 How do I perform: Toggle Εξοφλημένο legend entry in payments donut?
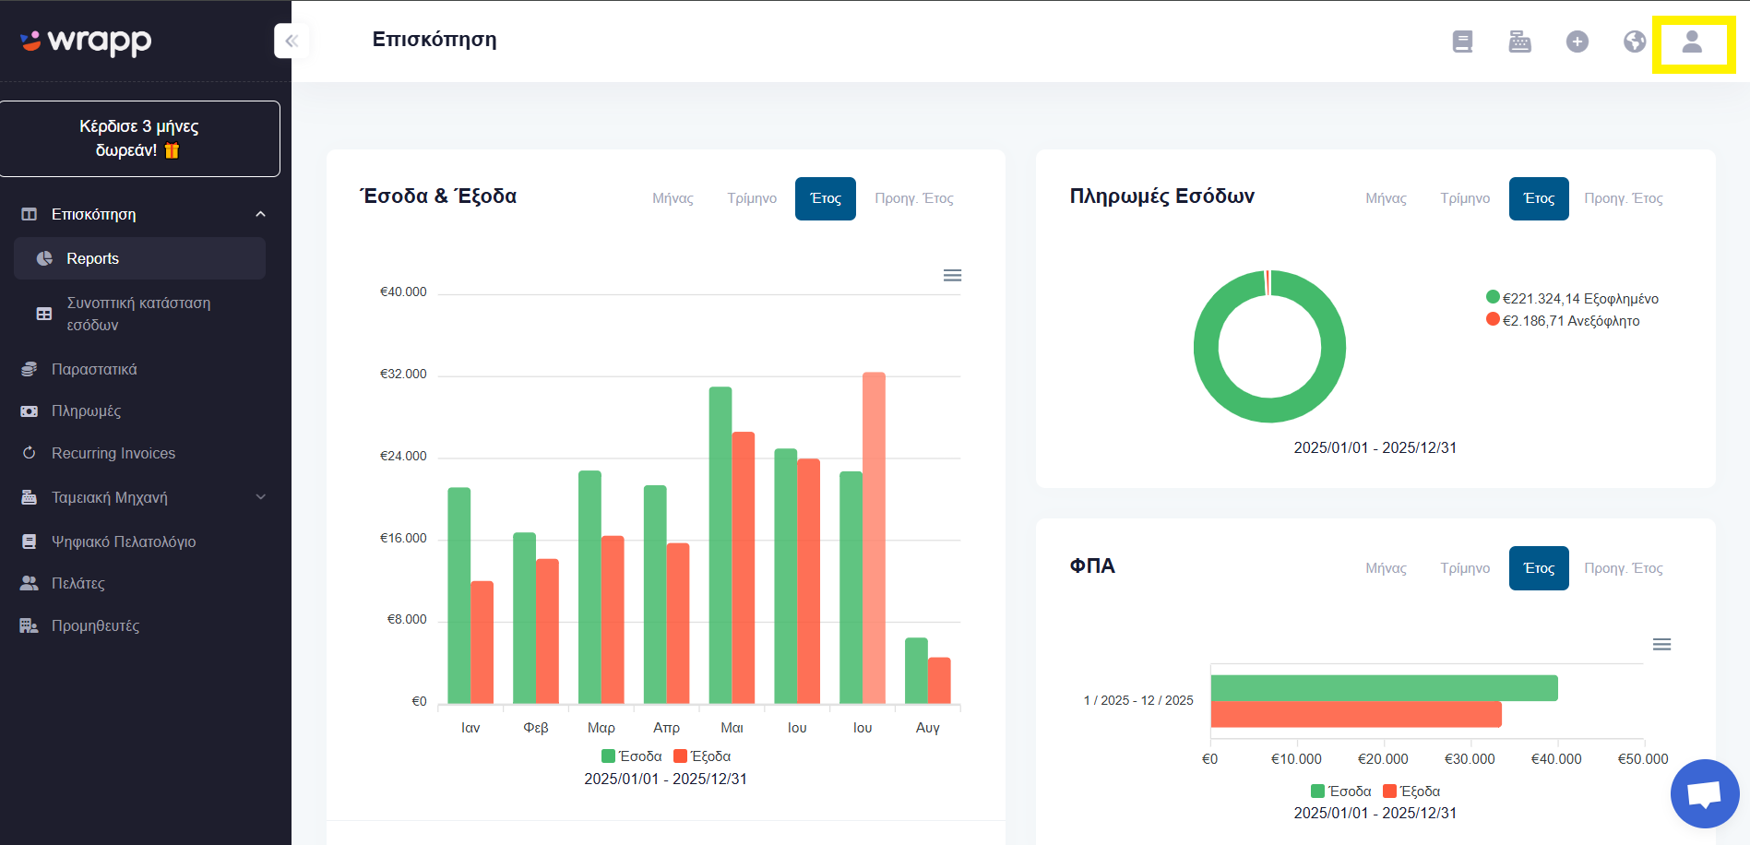click(1572, 298)
